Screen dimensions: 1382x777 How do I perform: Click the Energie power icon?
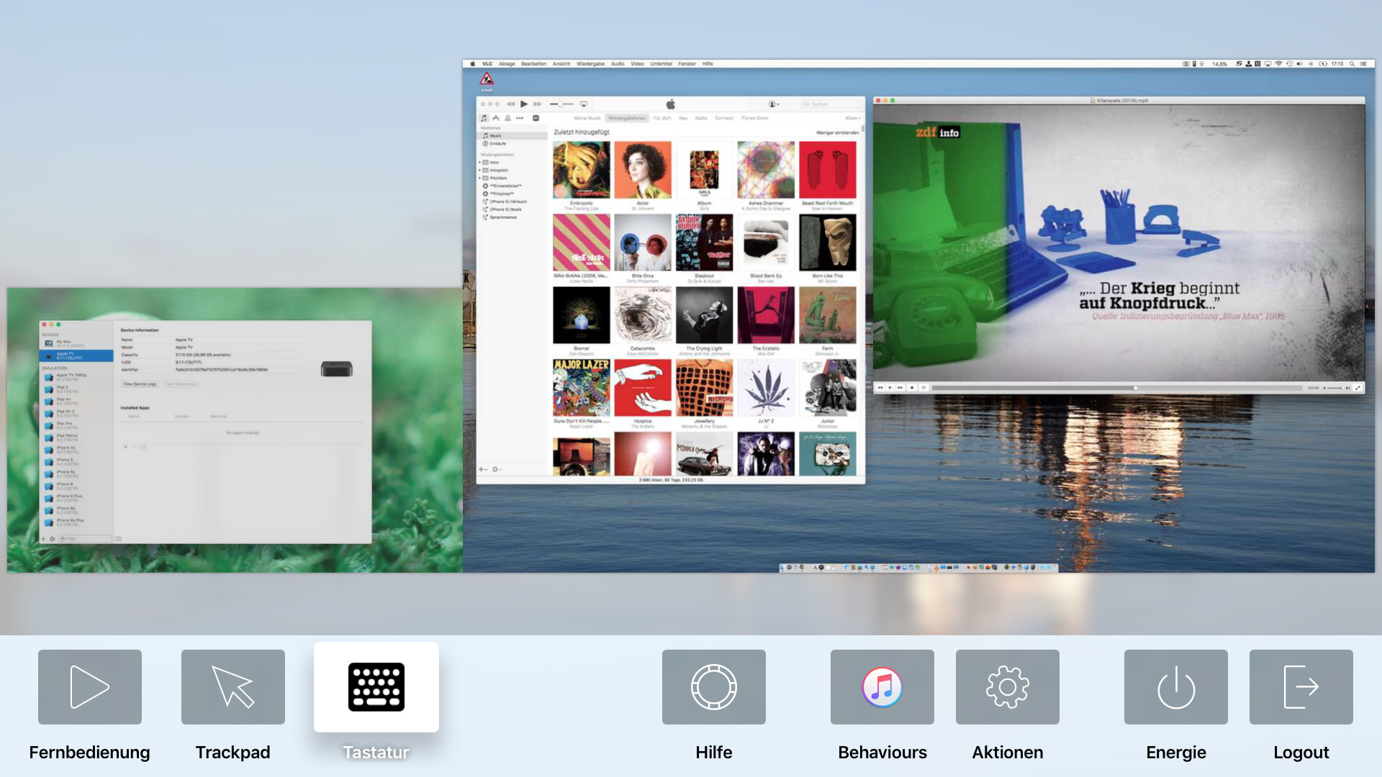(x=1175, y=687)
